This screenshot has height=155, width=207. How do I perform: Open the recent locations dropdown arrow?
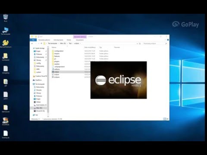pyautogui.click(x=39, y=43)
